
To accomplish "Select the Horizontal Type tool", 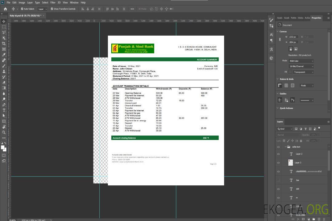I will click(4, 110).
